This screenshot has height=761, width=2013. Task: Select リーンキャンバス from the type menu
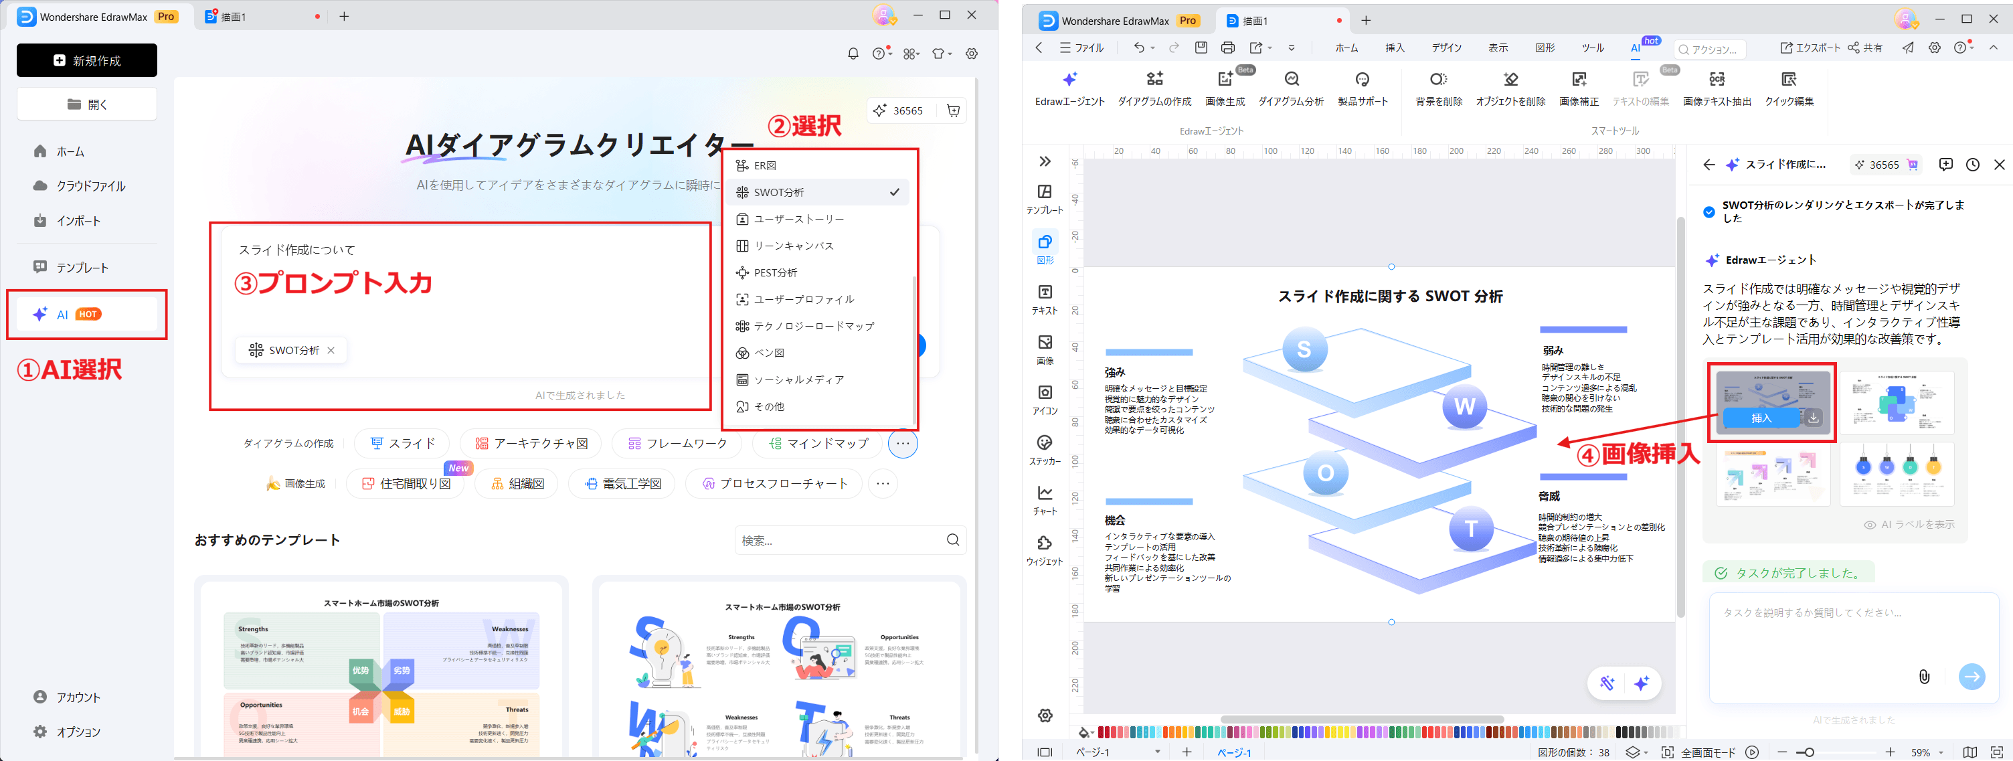coord(792,246)
